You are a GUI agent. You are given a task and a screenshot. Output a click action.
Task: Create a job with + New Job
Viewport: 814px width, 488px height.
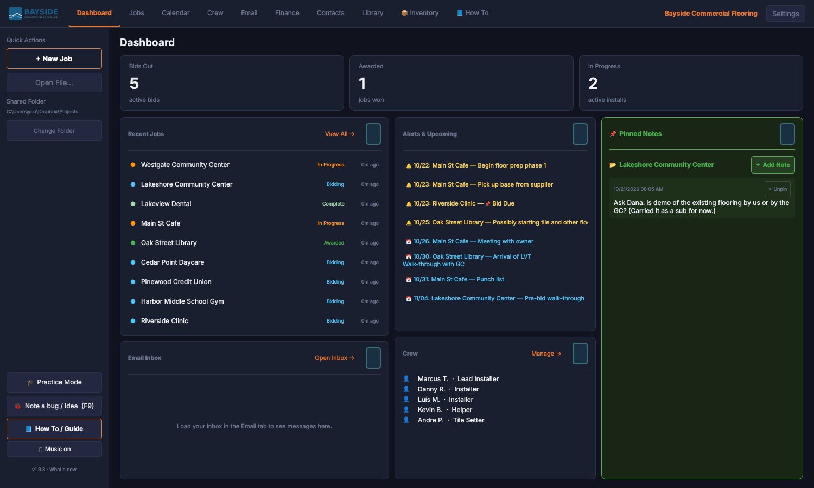tap(54, 59)
